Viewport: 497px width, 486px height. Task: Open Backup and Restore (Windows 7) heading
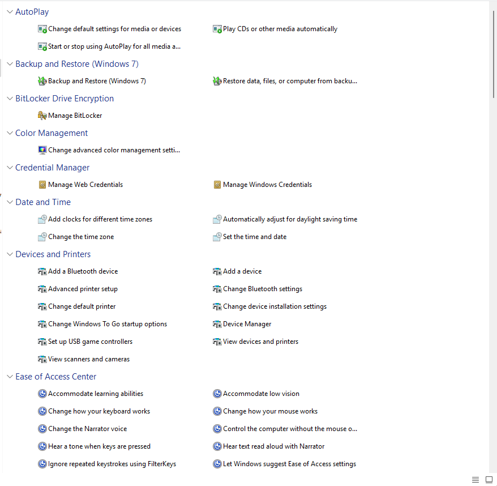click(77, 64)
